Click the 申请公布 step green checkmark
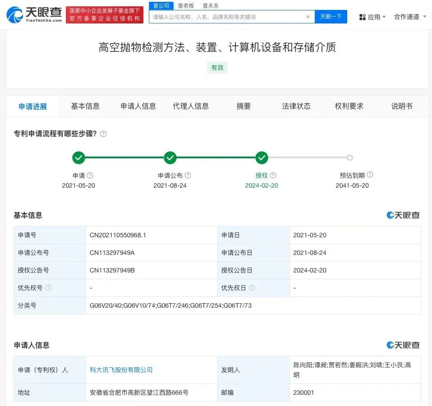This screenshot has width=432, height=406. click(170, 157)
